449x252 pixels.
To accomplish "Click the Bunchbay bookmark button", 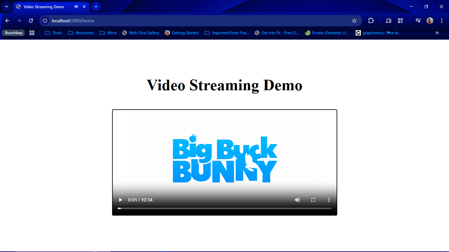I will (13, 33).
